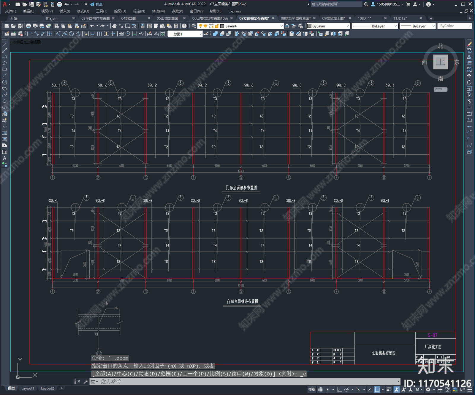
Task: Select the Hatch tool in draw toolbar
Action: click(4, 133)
